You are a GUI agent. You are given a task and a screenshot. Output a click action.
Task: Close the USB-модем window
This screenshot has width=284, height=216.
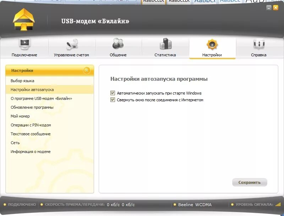click(x=275, y=7)
